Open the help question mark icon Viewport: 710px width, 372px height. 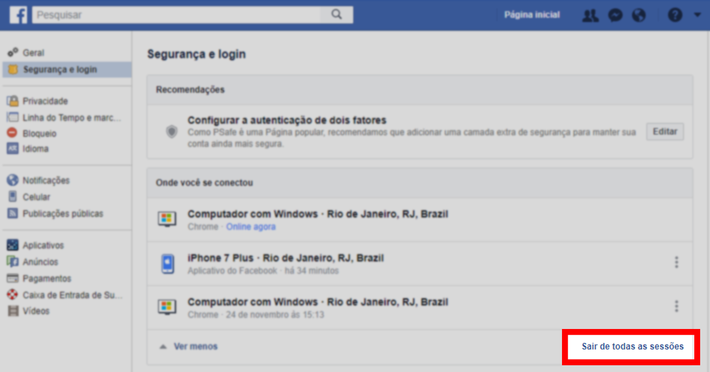[x=675, y=16]
